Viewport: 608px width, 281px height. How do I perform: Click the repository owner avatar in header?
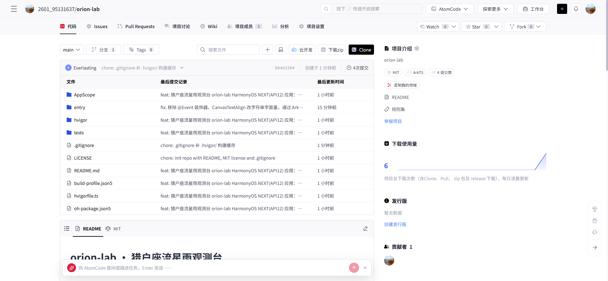pyautogui.click(x=30, y=9)
